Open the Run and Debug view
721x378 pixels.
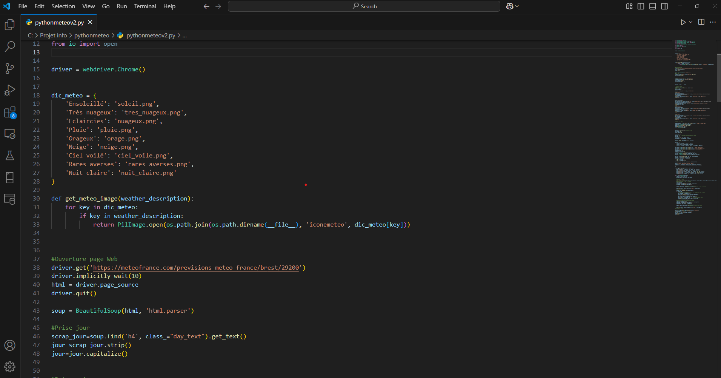pos(10,90)
